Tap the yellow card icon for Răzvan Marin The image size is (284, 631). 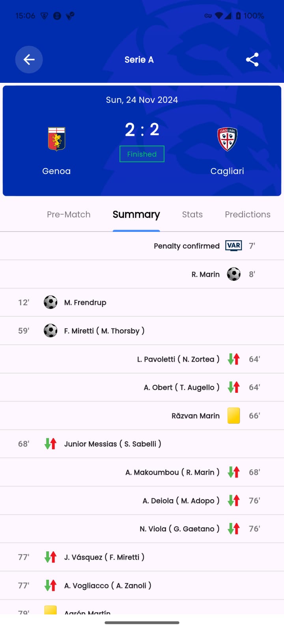[x=234, y=415]
